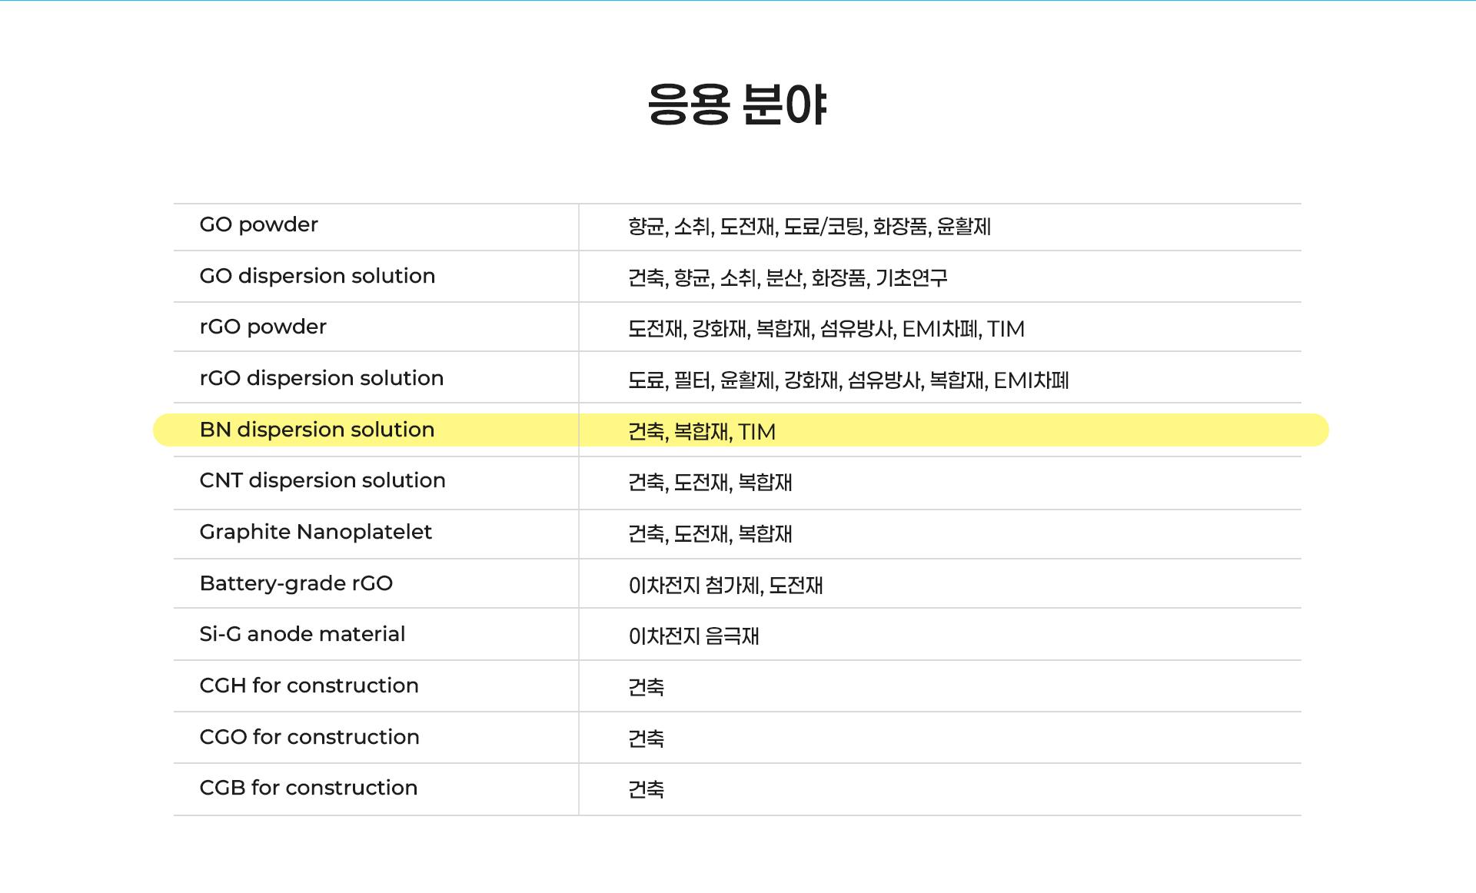Click 건축, 도전재, 복합재 in CNT row
The height and width of the screenshot is (893, 1476).
(710, 483)
